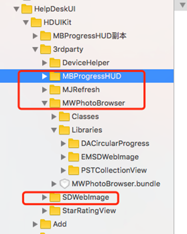Click the top-right dropdown arrow
This screenshot has height=234, width=187.
point(182,5)
